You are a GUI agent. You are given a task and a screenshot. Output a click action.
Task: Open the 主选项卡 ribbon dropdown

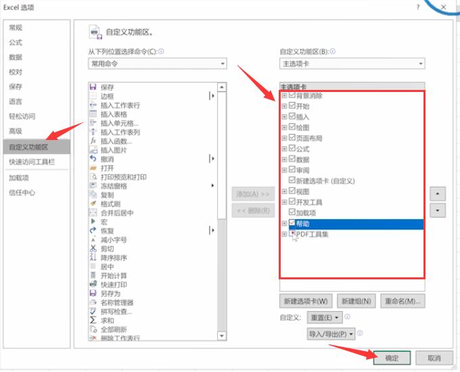(x=352, y=64)
